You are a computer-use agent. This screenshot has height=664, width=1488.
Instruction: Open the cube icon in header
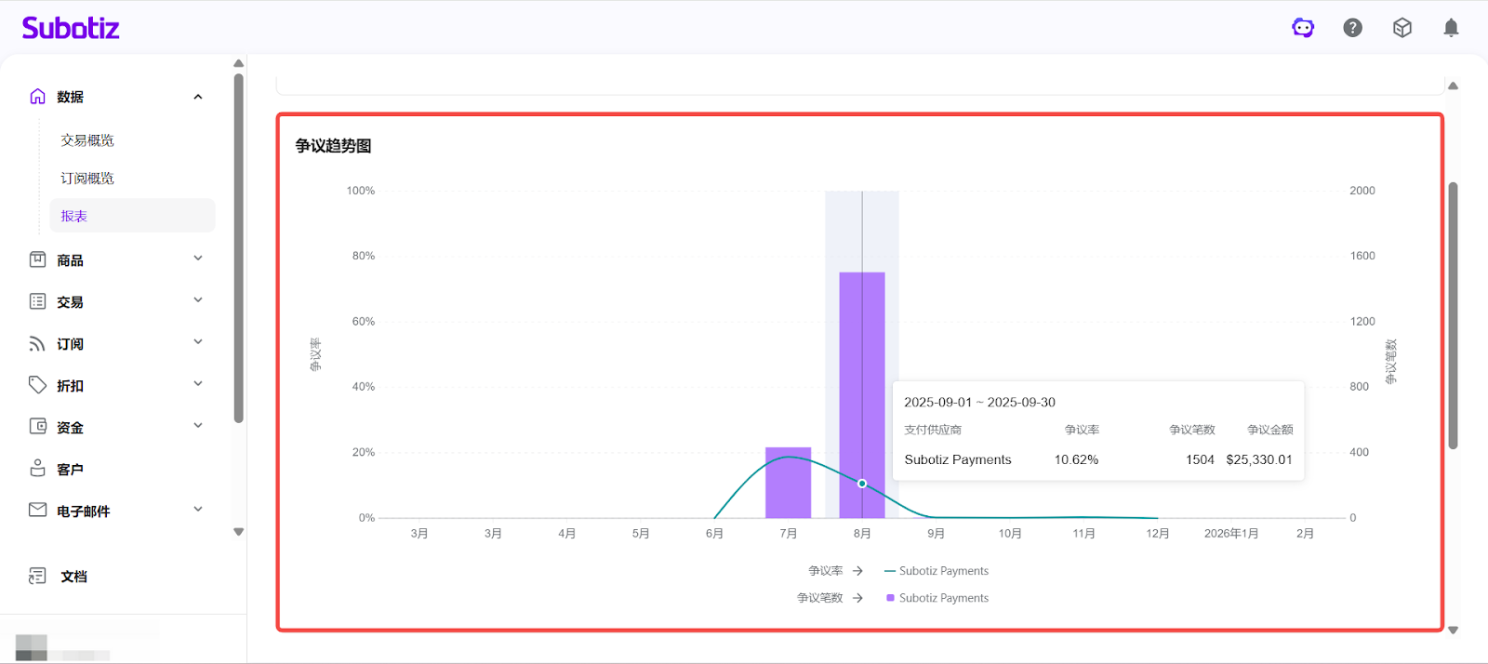click(1402, 28)
